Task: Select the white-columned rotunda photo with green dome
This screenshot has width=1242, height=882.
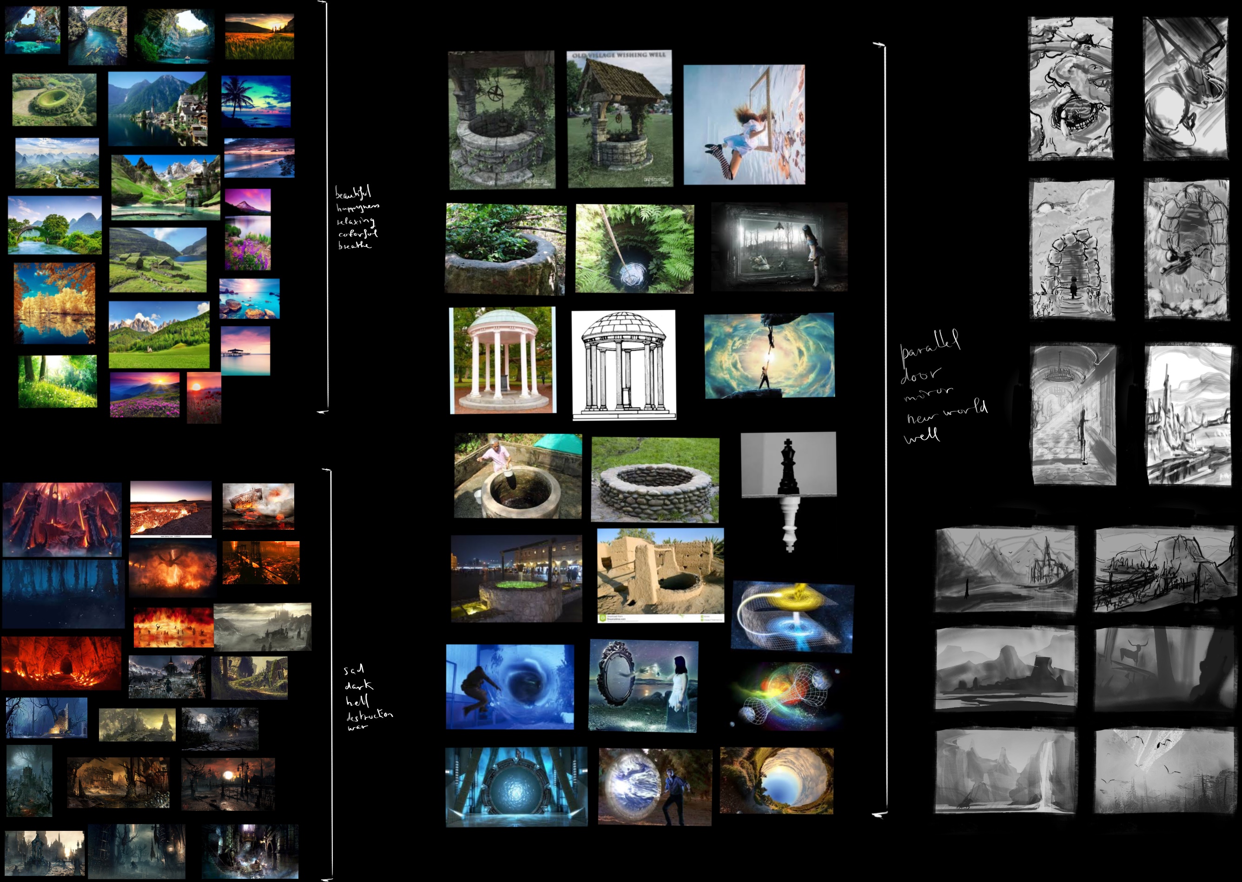Action: point(502,360)
